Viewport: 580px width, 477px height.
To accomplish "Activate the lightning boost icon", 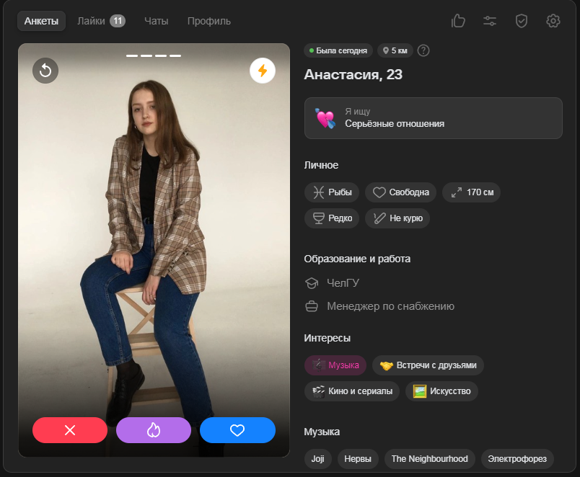I will [x=263, y=70].
